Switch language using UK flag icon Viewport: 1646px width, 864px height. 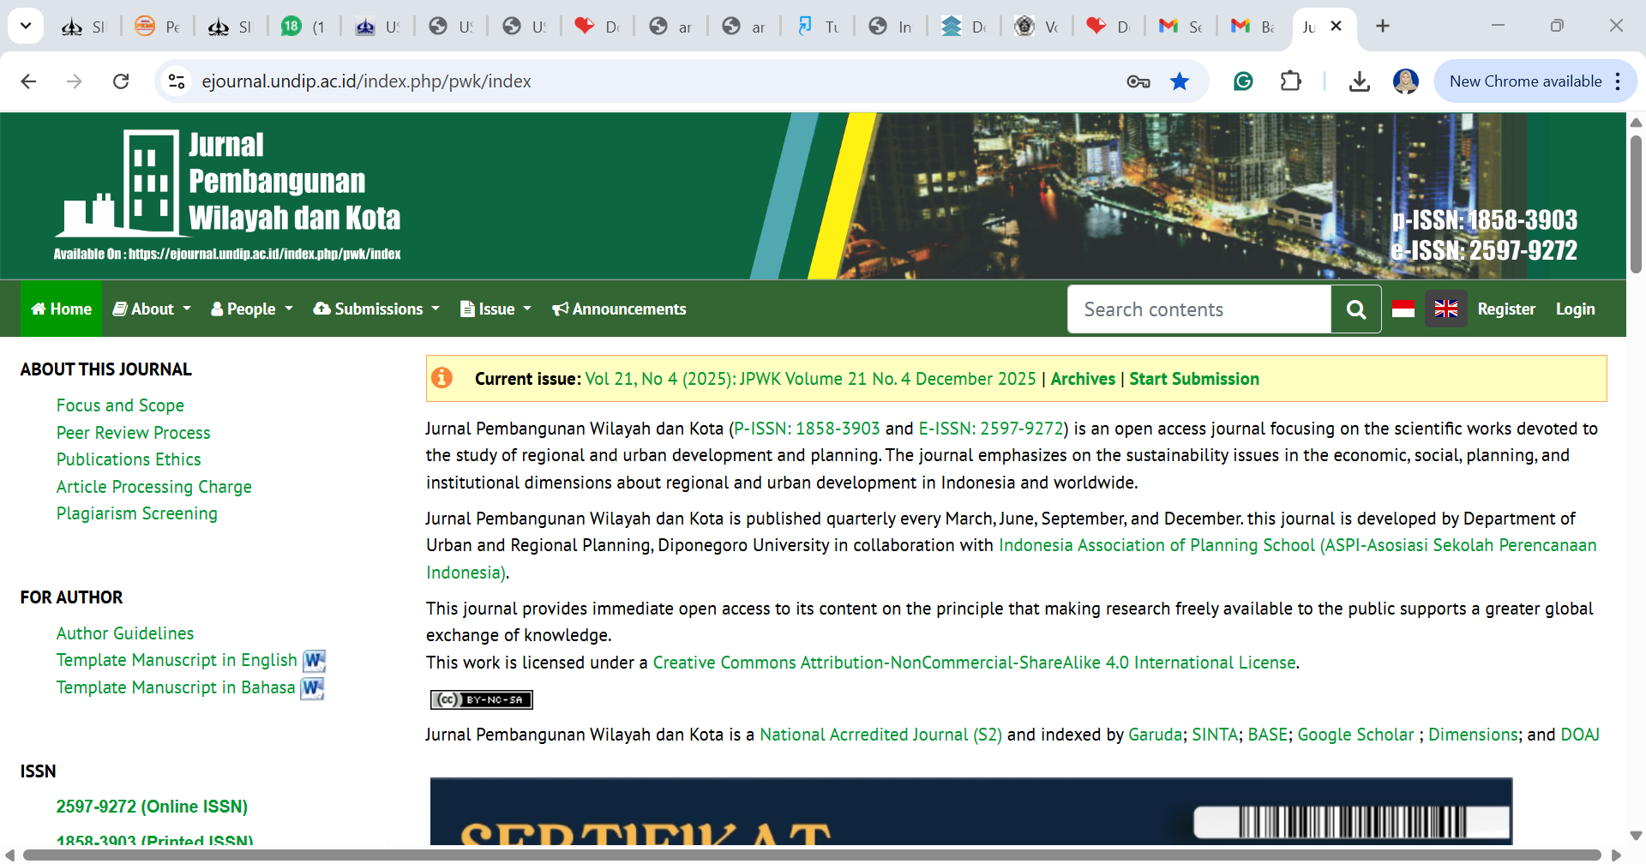[1445, 309]
